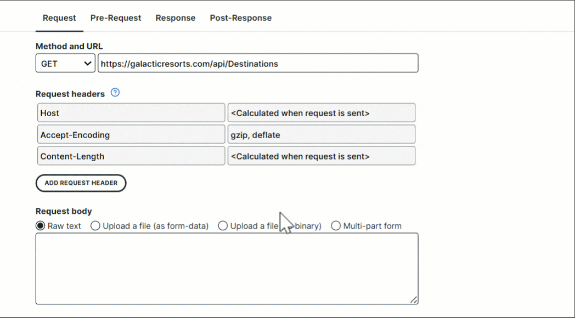Choose Upload a file (as form-data)
The image size is (575, 318).
click(95, 226)
